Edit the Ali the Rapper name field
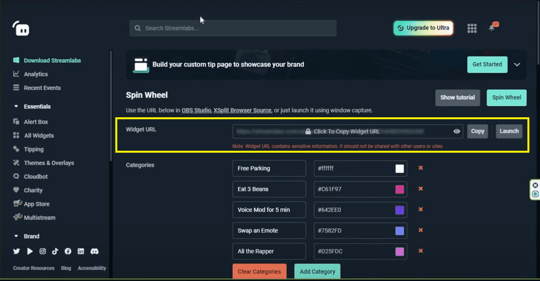The image size is (540, 281). (x=269, y=251)
